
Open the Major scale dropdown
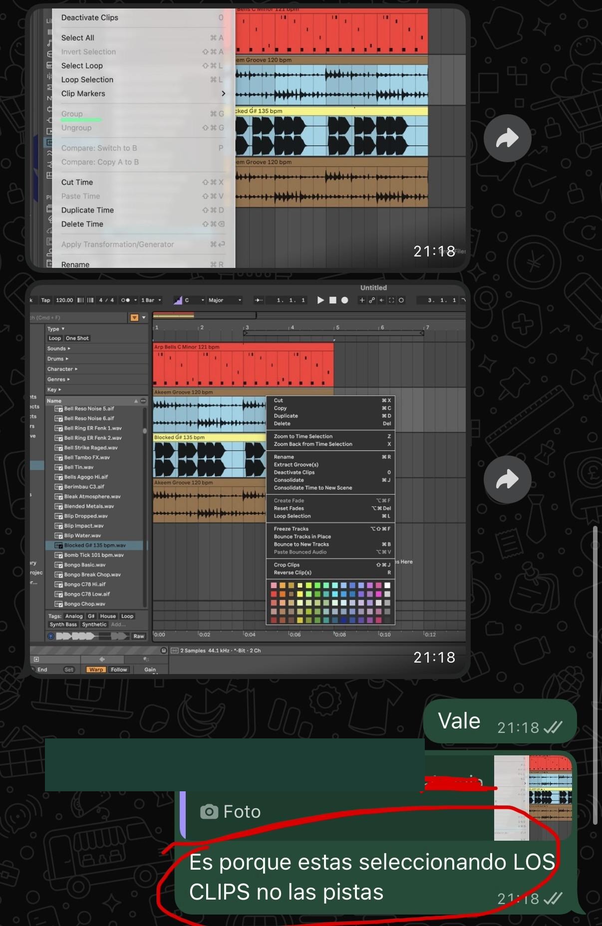[225, 300]
